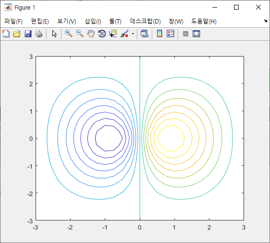Screen dimensions: 270x243
Task: Hide plot tools with the gray square icon
Action: pos(185,34)
